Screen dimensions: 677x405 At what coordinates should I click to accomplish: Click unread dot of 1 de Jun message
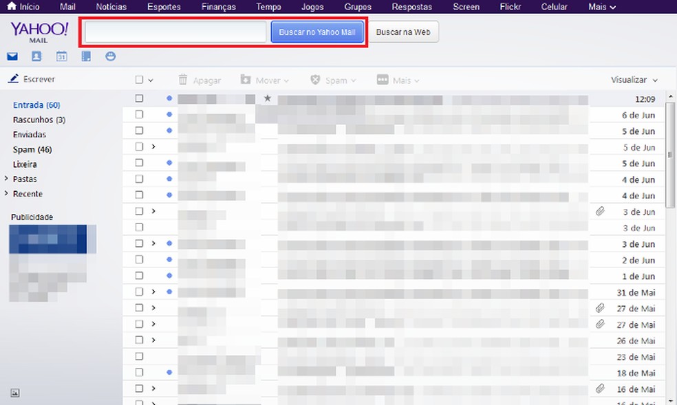(169, 276)
